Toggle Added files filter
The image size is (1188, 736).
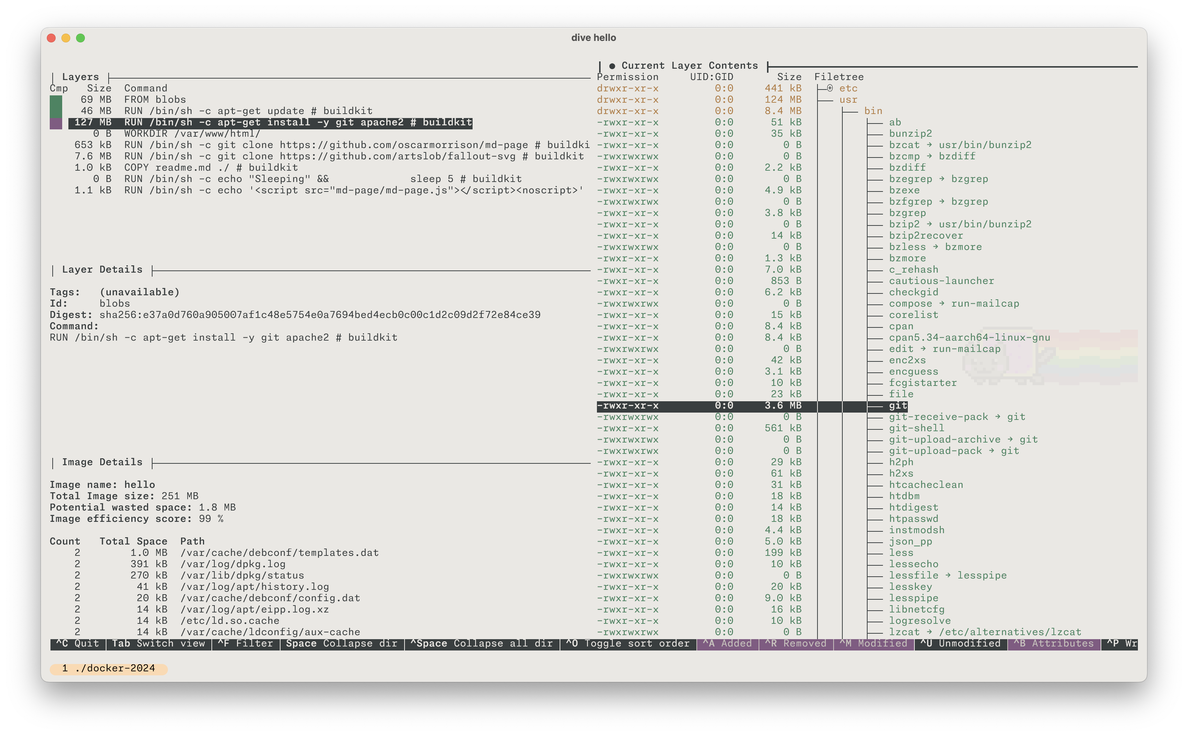pos(727,644)
